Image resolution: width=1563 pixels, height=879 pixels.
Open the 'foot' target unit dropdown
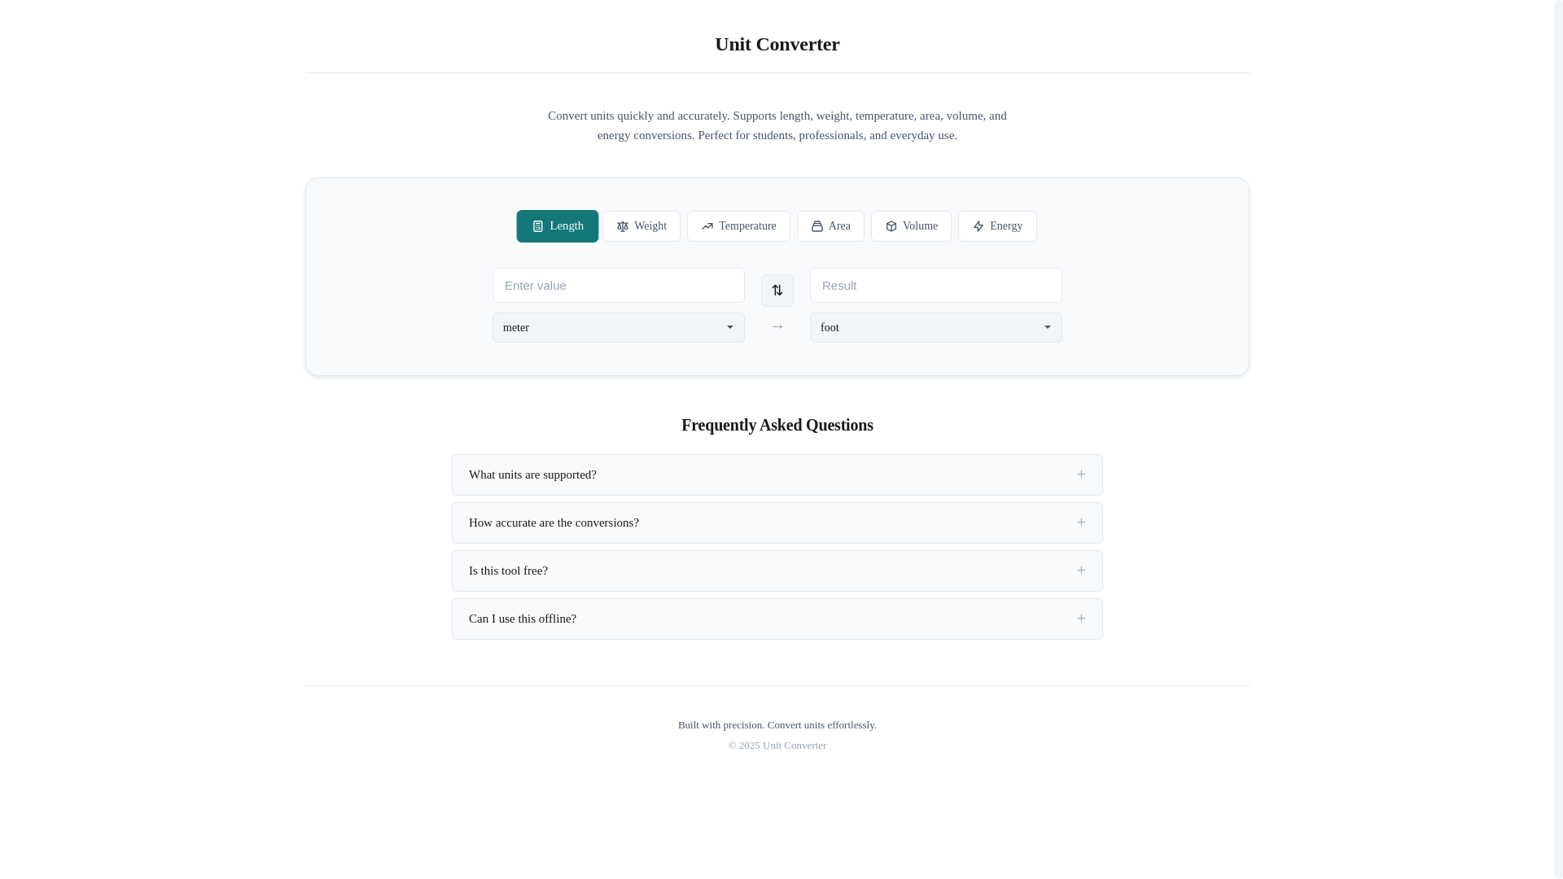click(935, 327)
